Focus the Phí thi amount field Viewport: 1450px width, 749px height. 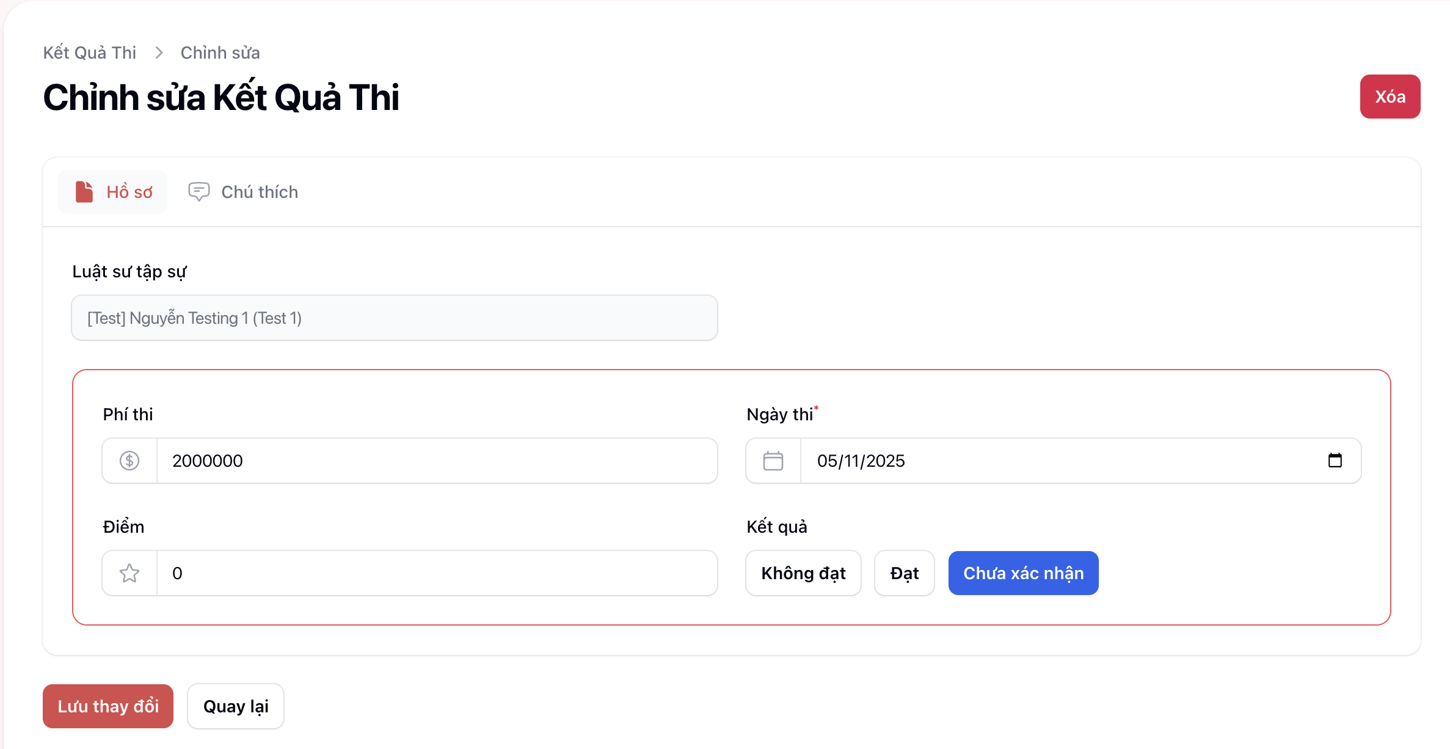point(437,461)
